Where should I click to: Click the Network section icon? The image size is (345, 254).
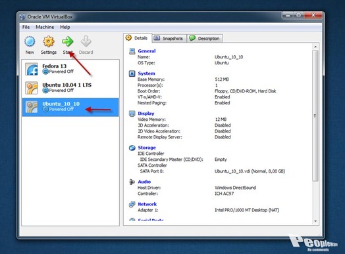132,204
